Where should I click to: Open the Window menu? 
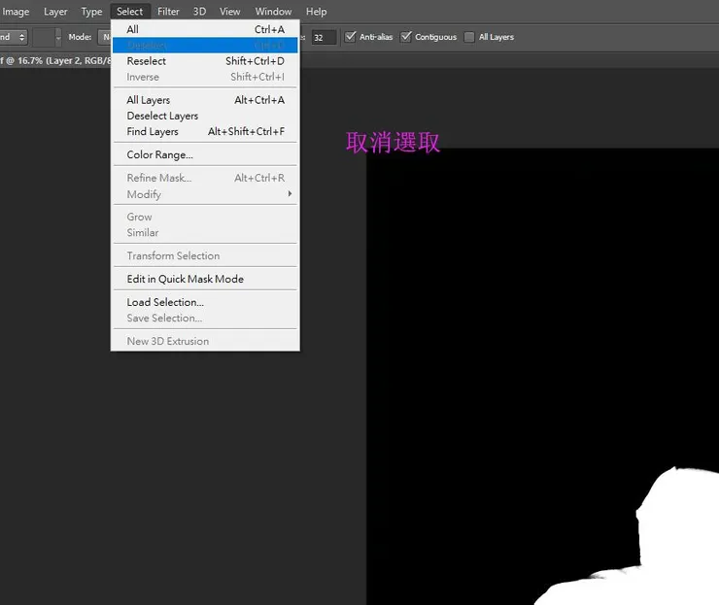click(273, 12)
